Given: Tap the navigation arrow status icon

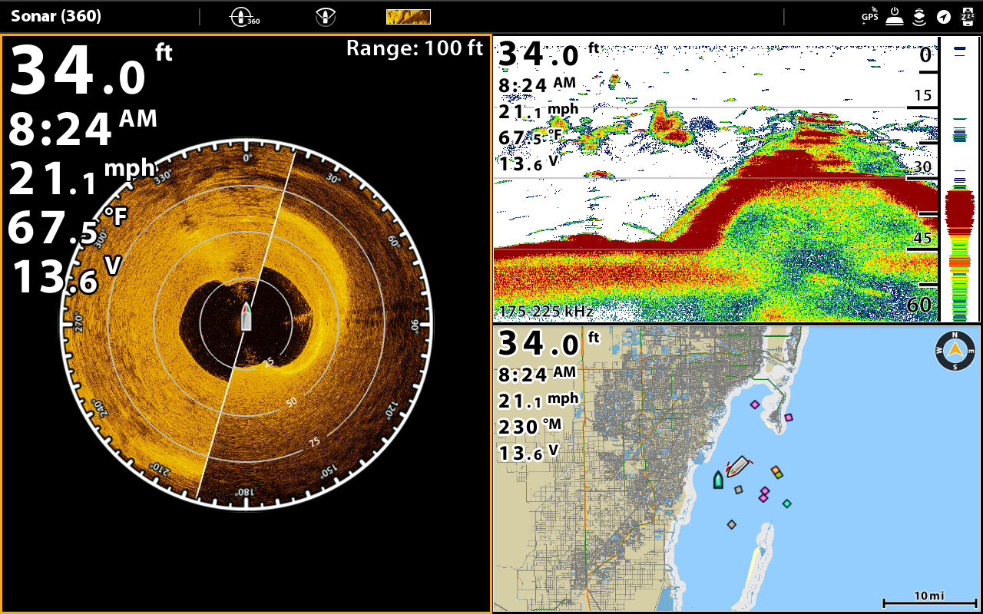Looking at the screenshot, I should [x=944, y=17].
